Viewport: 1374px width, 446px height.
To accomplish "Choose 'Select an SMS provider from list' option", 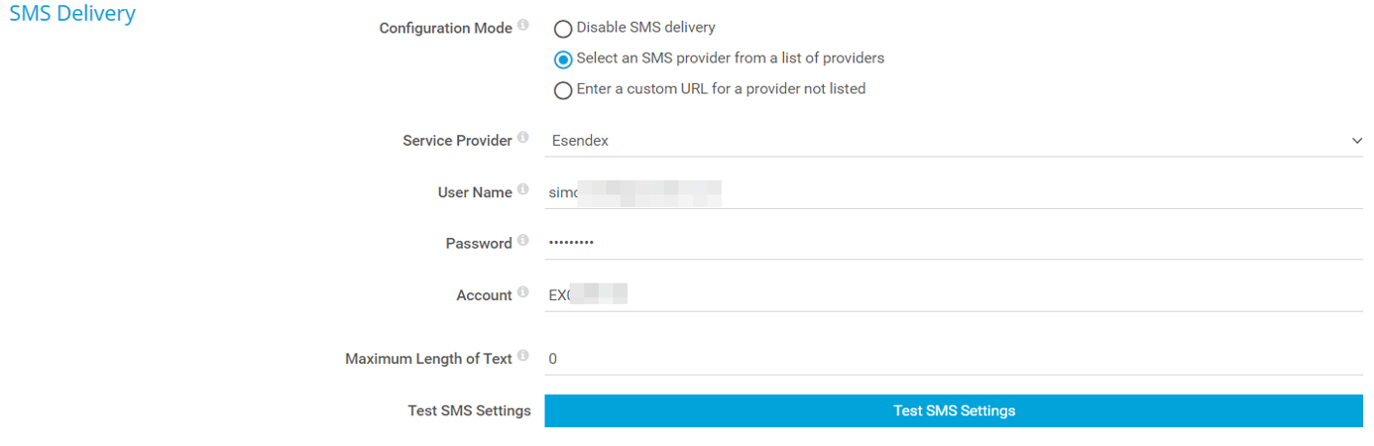I will click(563, 59).
